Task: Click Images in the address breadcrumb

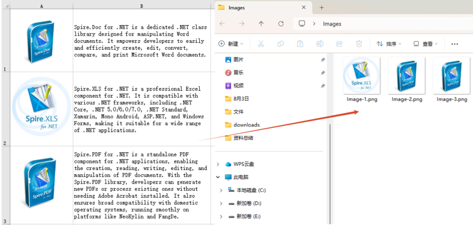Action: pos(332,24)
